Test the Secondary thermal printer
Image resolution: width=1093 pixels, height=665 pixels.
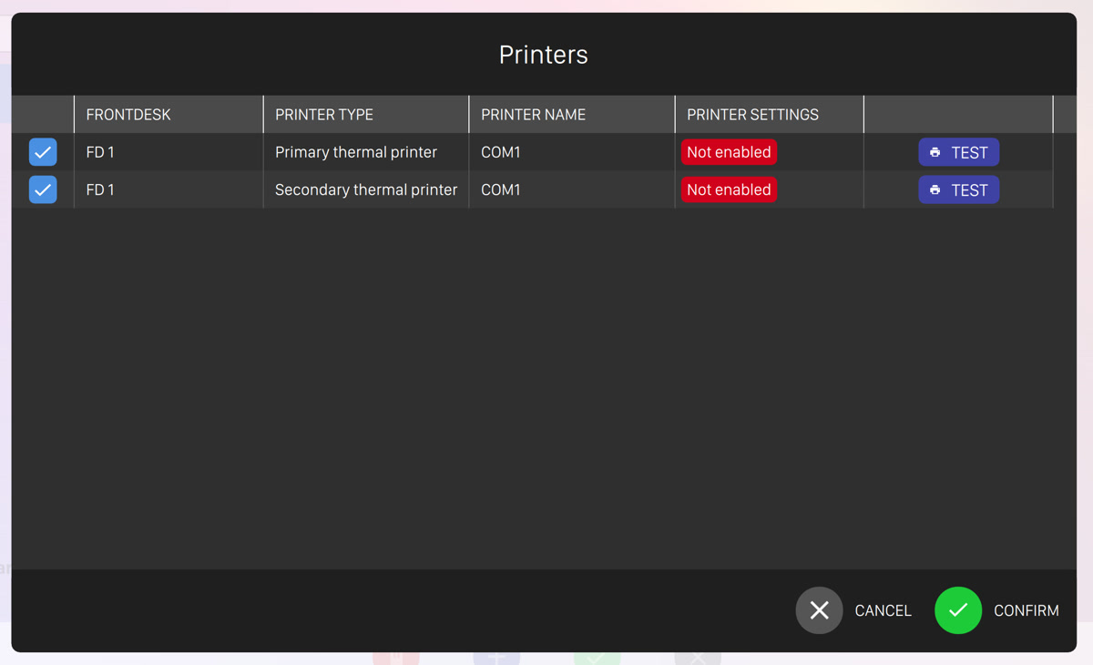pos(958,189)
